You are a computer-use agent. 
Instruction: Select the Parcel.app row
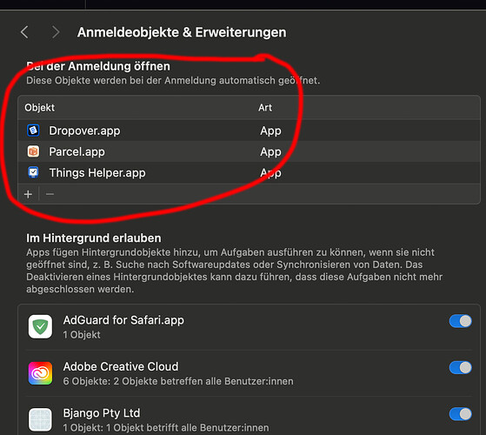(250, 151)
